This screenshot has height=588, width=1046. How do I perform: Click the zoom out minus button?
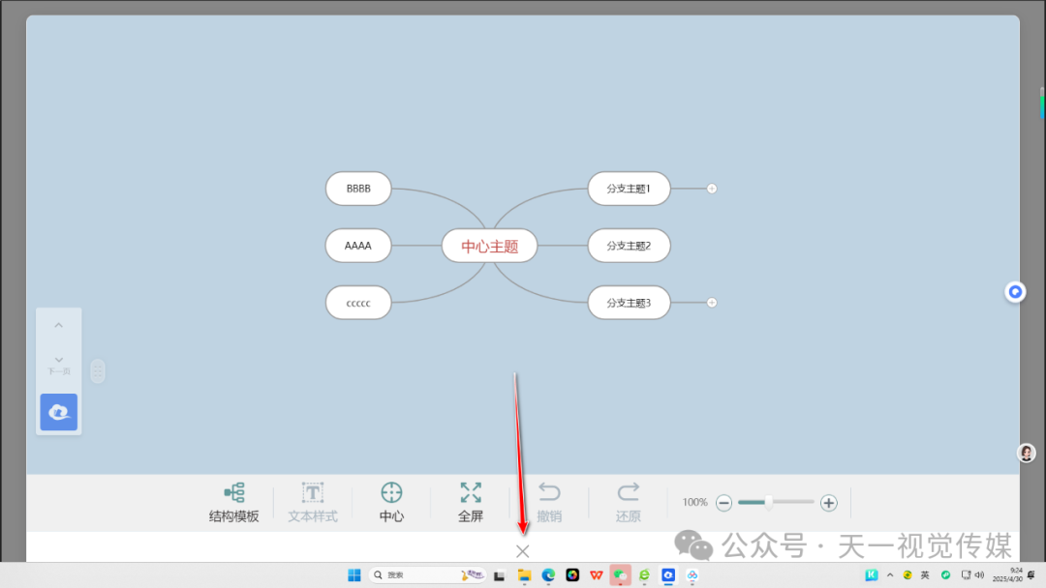pyautogui.click(x=723, y=503)
